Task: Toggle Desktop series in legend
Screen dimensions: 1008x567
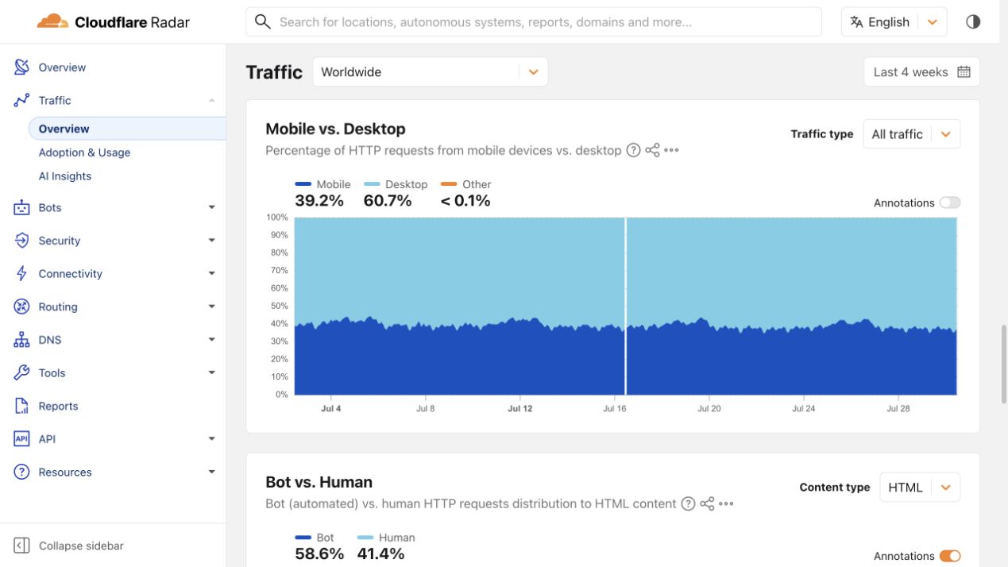Action: (x=396, y=184)
